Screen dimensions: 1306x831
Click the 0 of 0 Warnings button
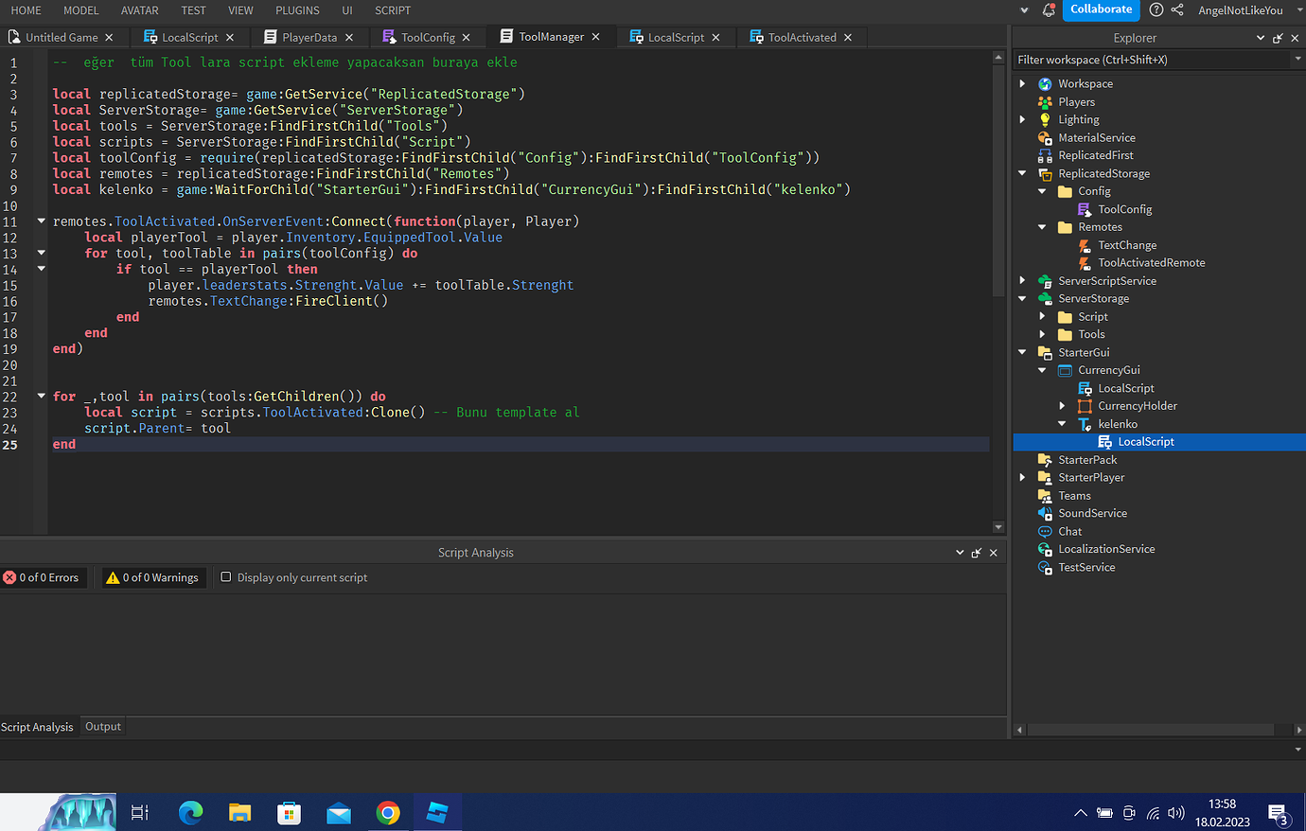[153, 577]
